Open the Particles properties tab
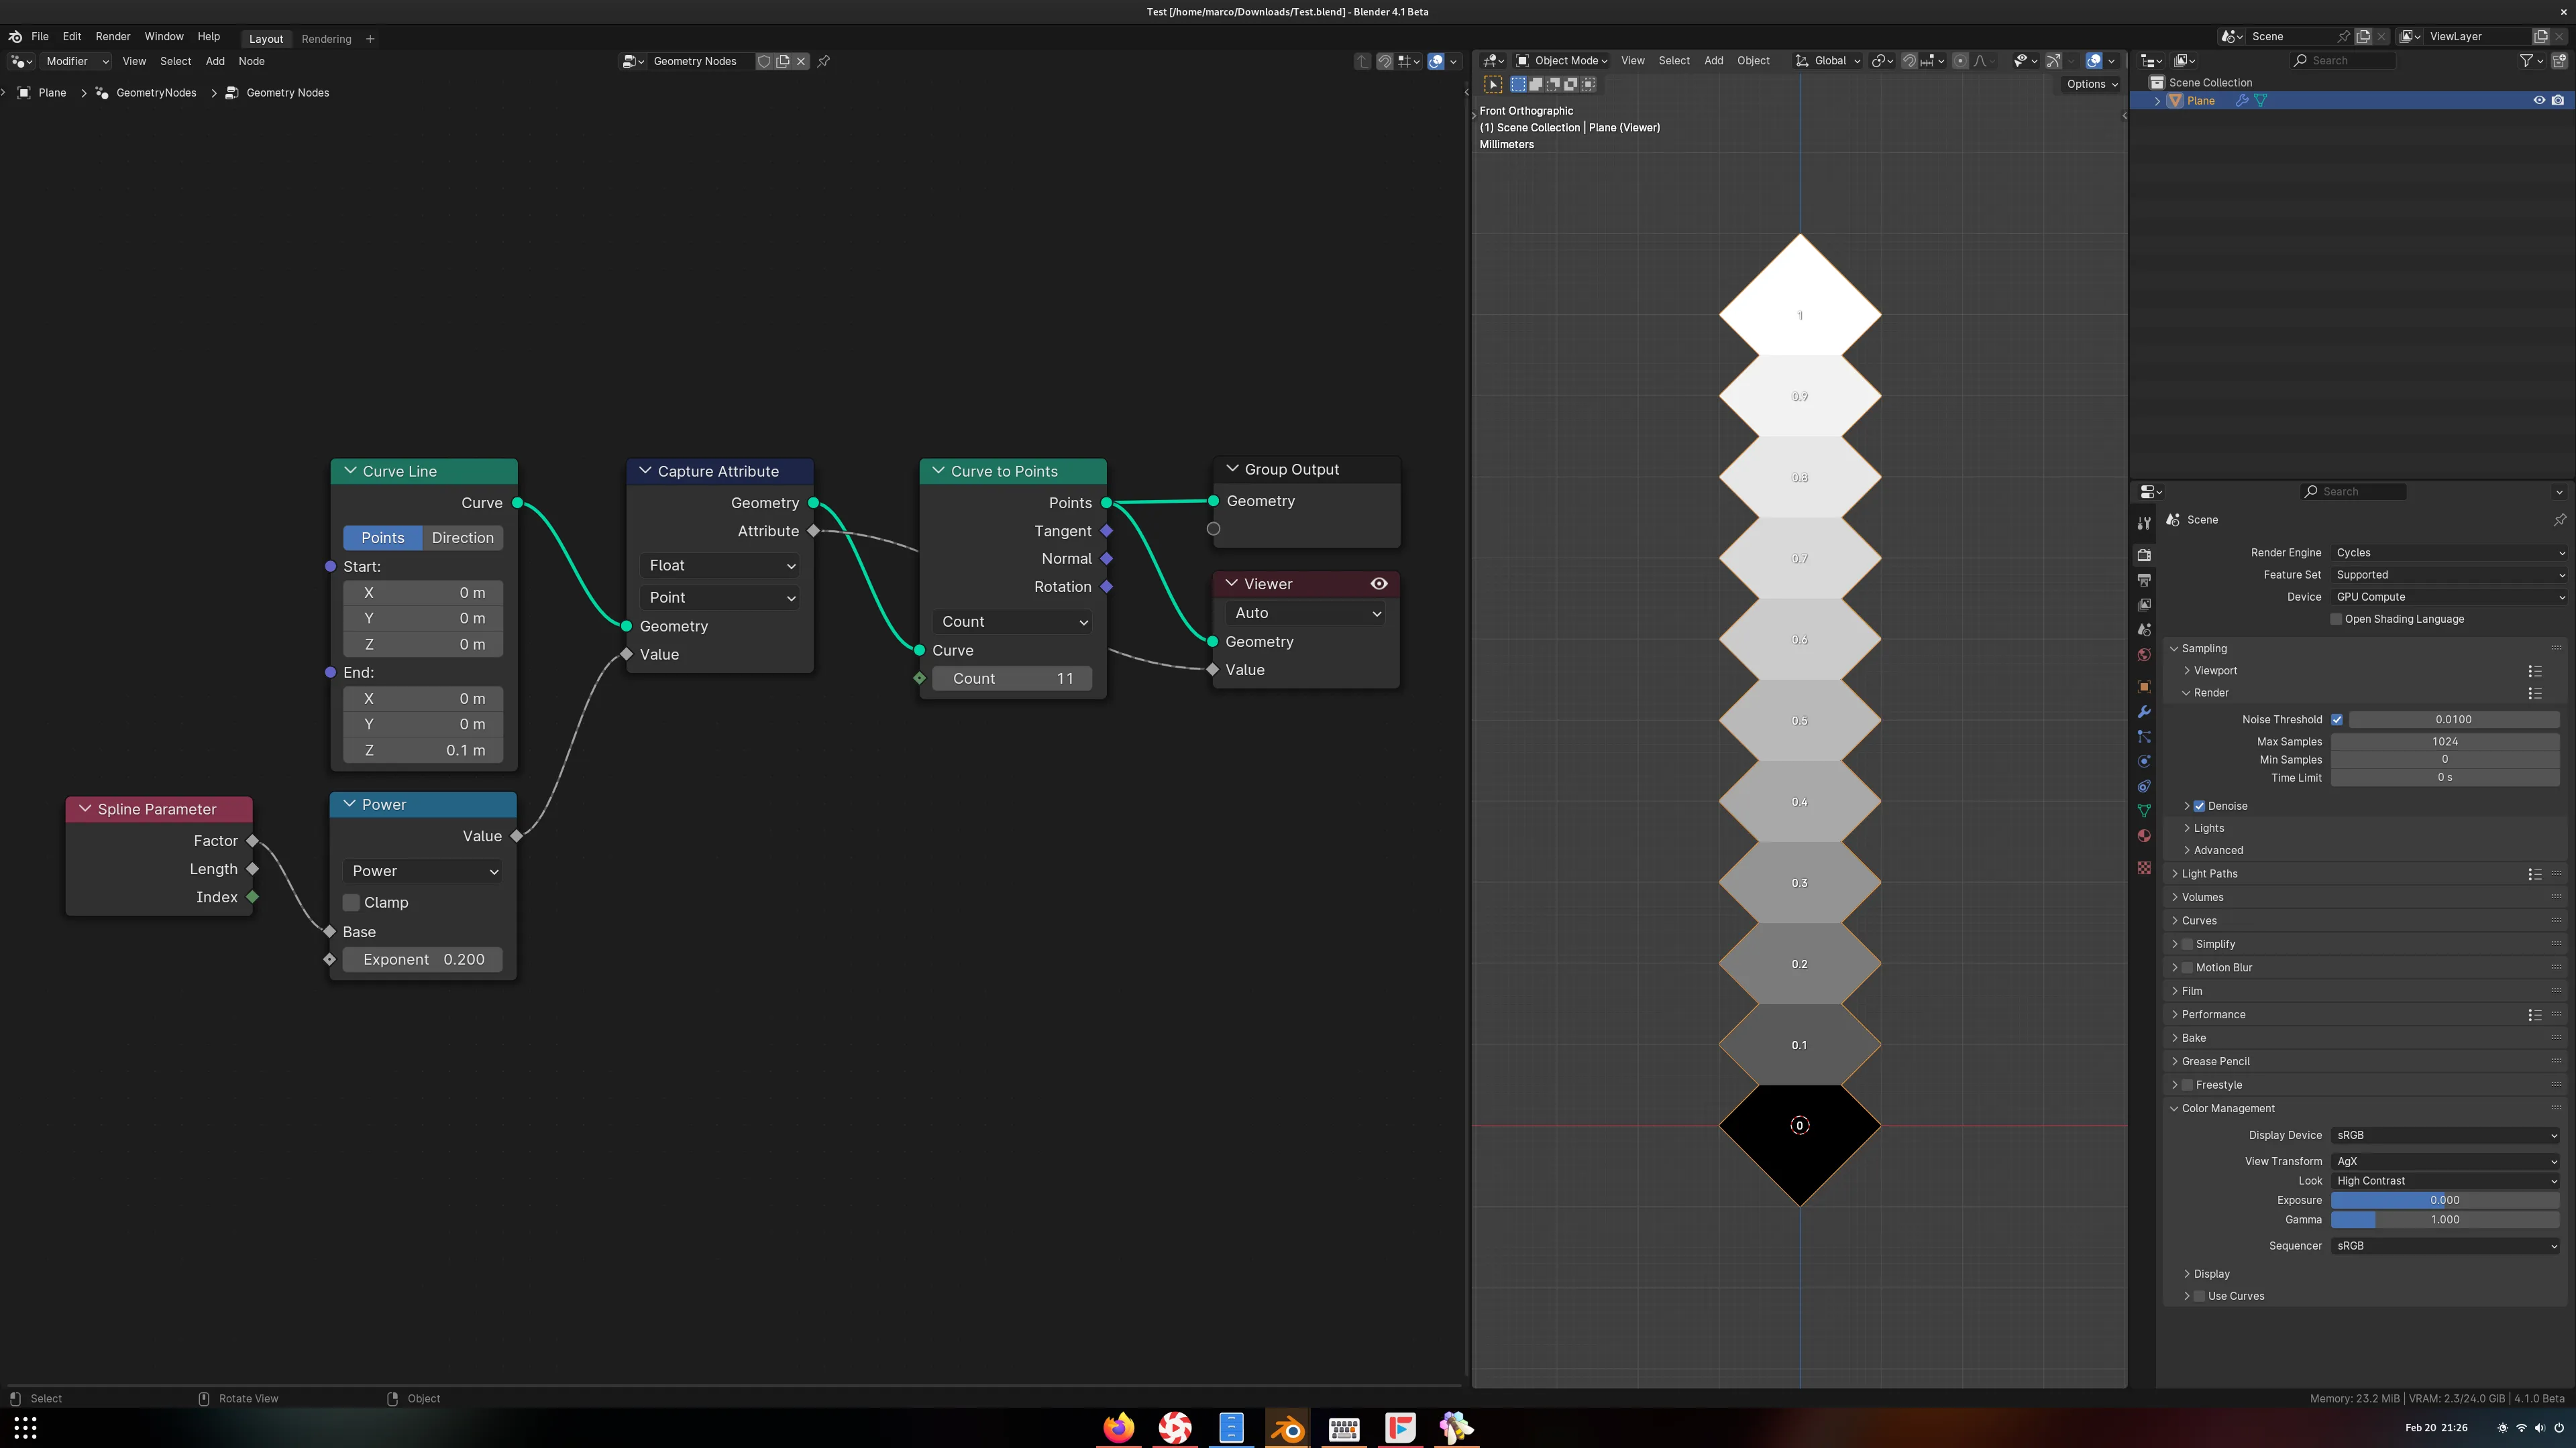Viewport: 2576px width, 1448px height. coord(2144,737)
